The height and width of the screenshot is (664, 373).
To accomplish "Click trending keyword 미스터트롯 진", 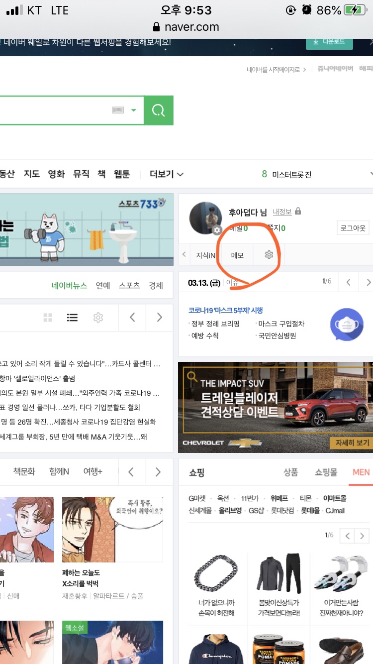I will pos(291,175).
